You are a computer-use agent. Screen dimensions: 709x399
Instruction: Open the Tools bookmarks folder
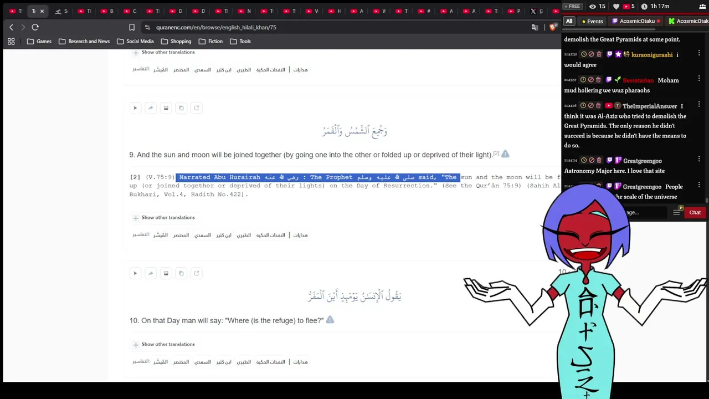[240, 41]
